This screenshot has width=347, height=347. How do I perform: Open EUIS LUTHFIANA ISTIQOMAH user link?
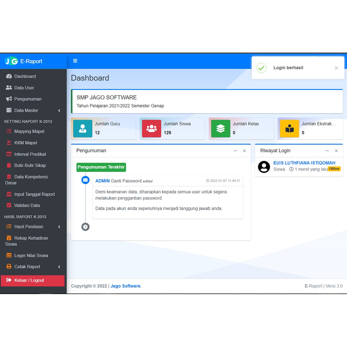click(x=304, y=163)
